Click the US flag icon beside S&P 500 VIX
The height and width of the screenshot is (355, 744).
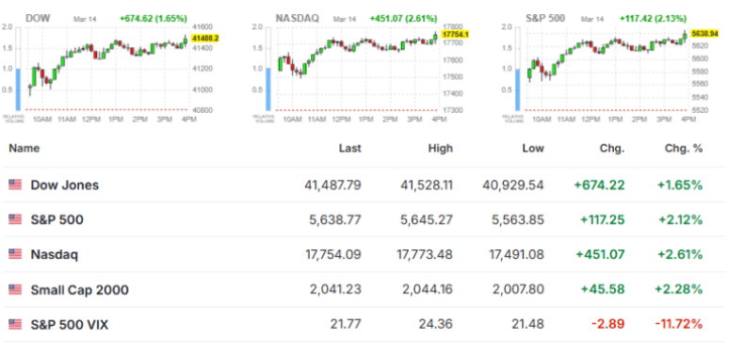[x=15, y=325]
